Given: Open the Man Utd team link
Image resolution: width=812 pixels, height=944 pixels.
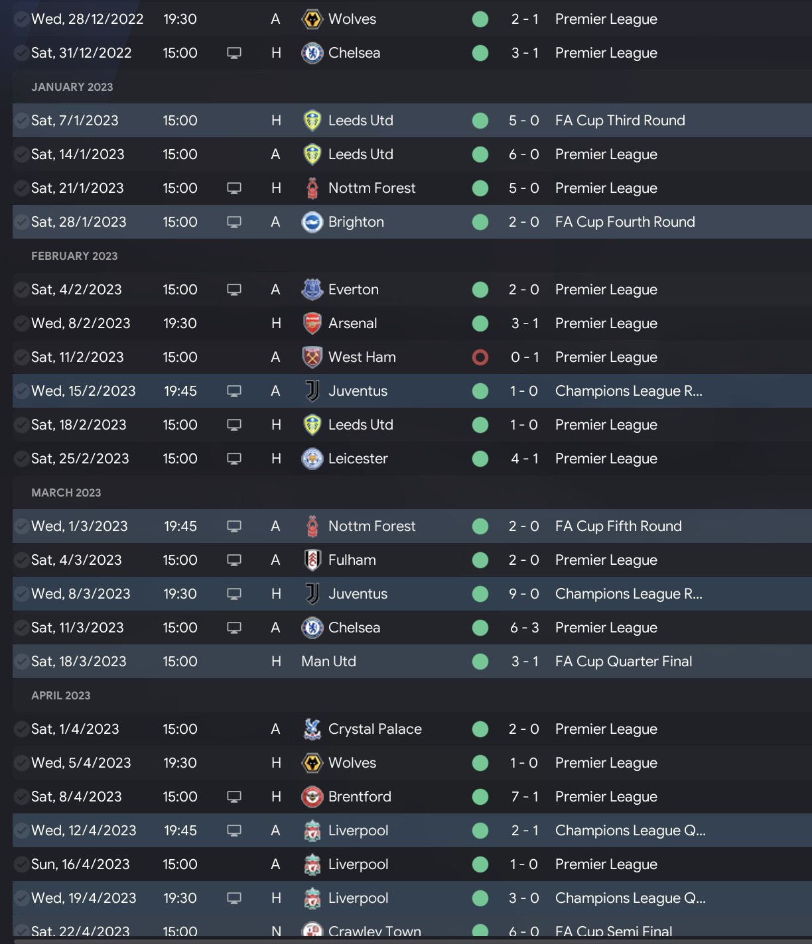Looking at the screenshot, I should point(328,662).
